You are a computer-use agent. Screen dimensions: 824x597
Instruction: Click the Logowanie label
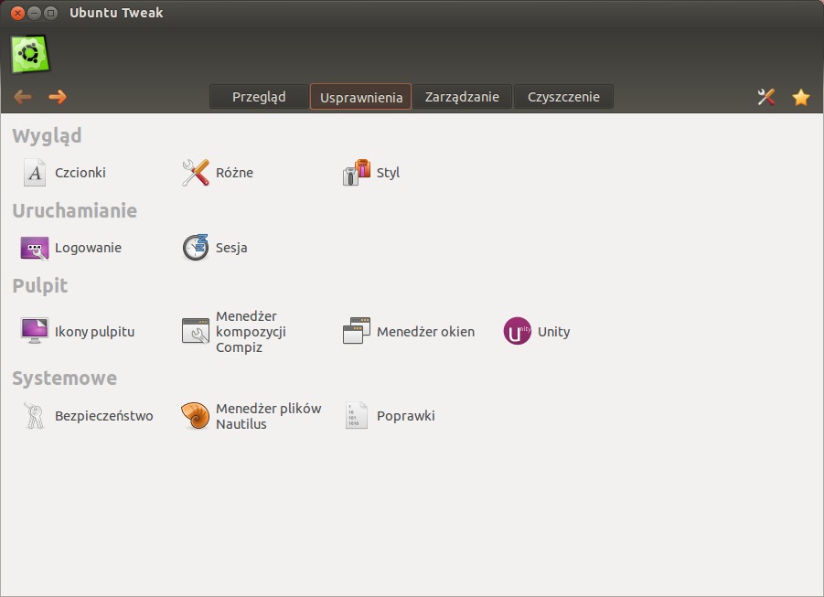click(x=89, y=248)
